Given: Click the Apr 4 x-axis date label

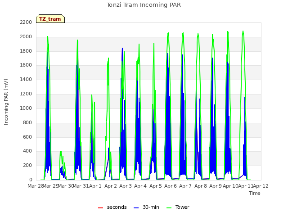Looking at the screenshot, I should click(x=140, y=186).
